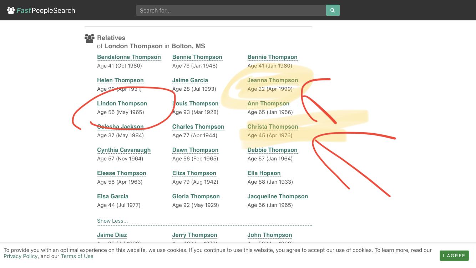This screenshot has height=268, width=476.
Task: Click text Age 56 (May 1965)
Action: tap(121, 112)
